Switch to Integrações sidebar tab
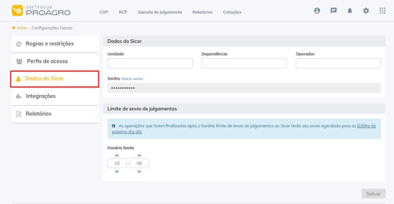394x204 pixels. tap(41, 96)
